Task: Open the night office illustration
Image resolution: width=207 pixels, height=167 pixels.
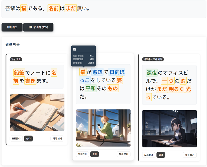Action: pos(169,128)
